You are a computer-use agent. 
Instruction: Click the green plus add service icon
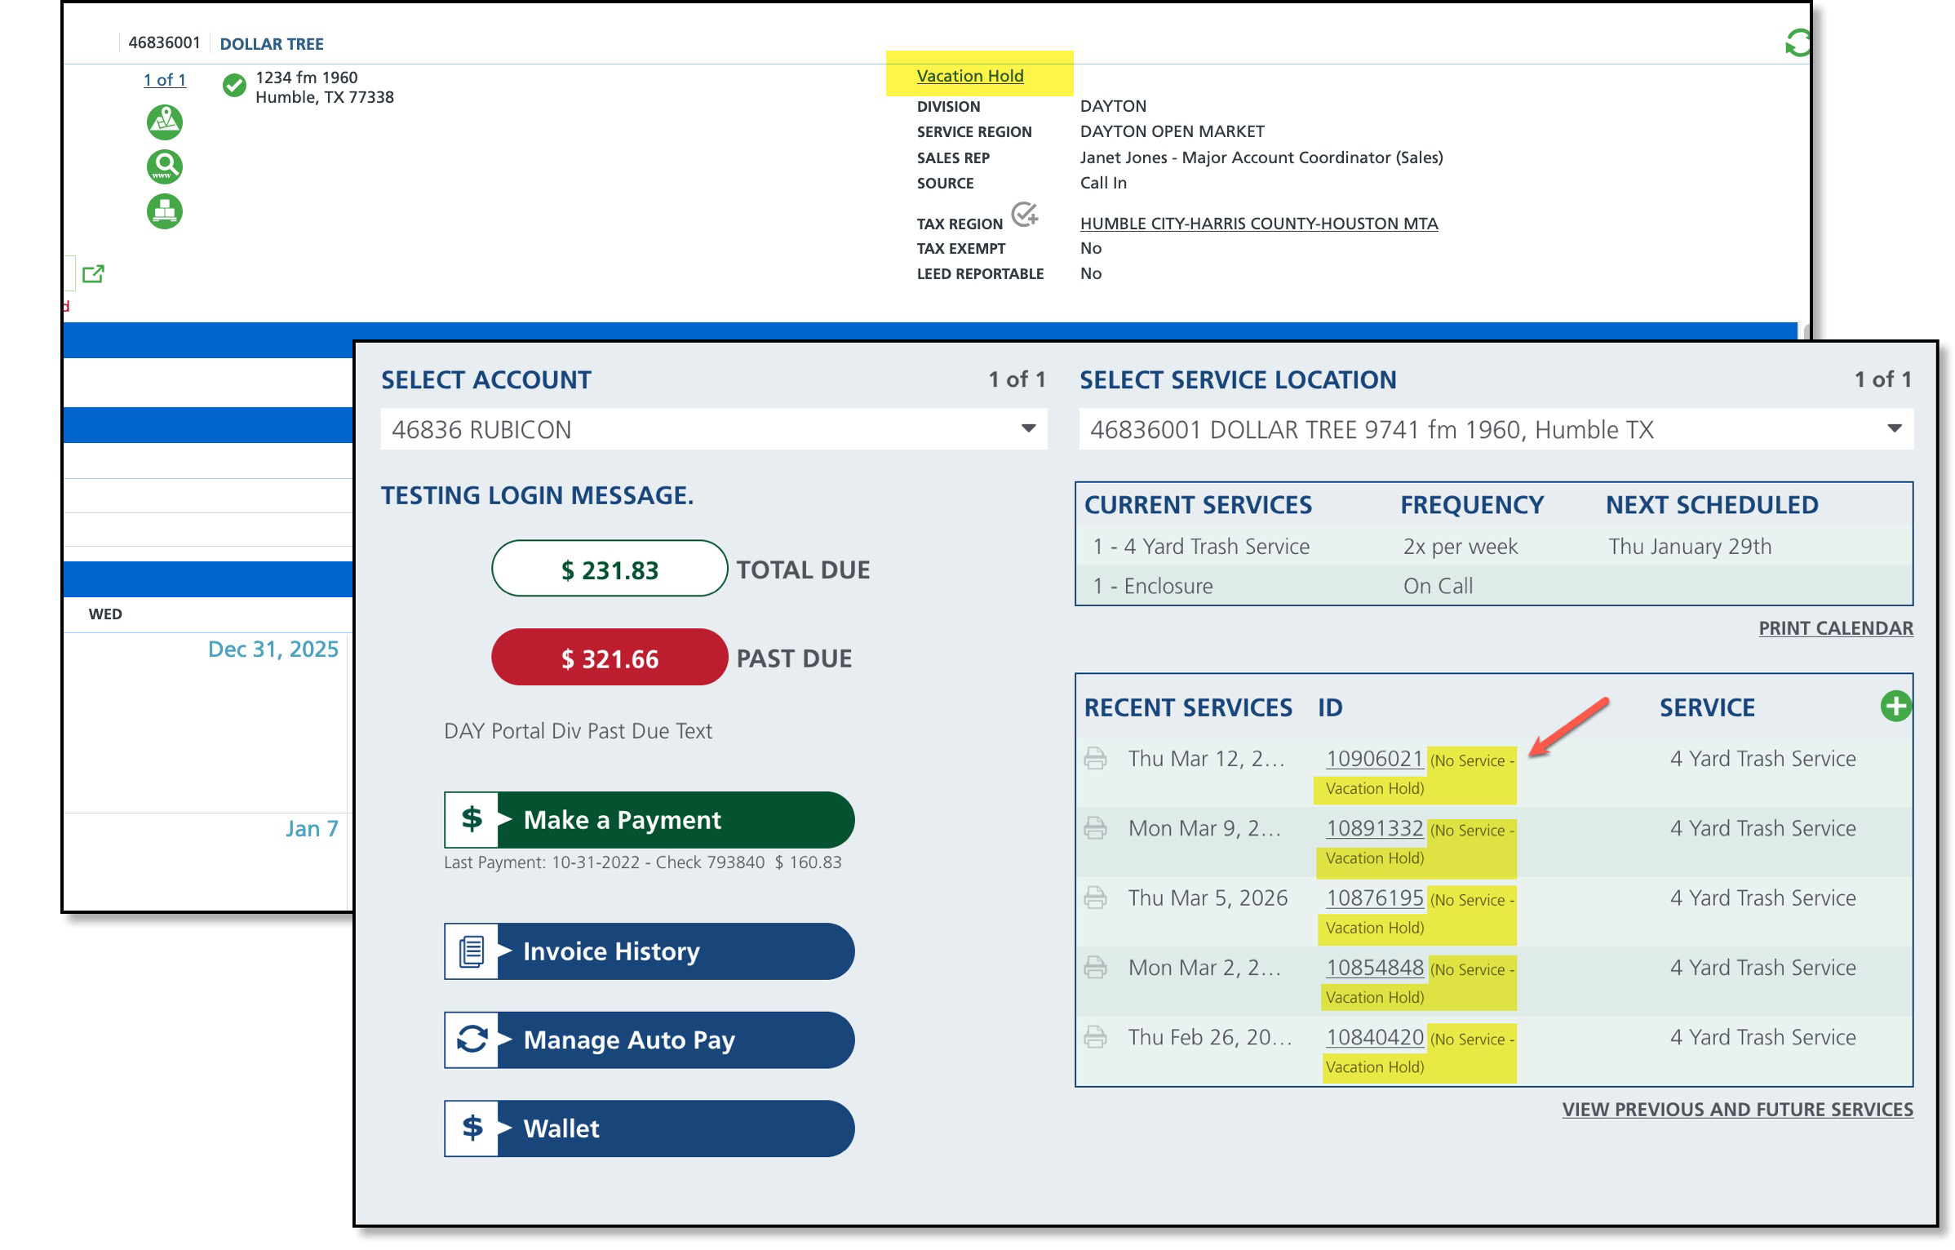coord(1895,707)
